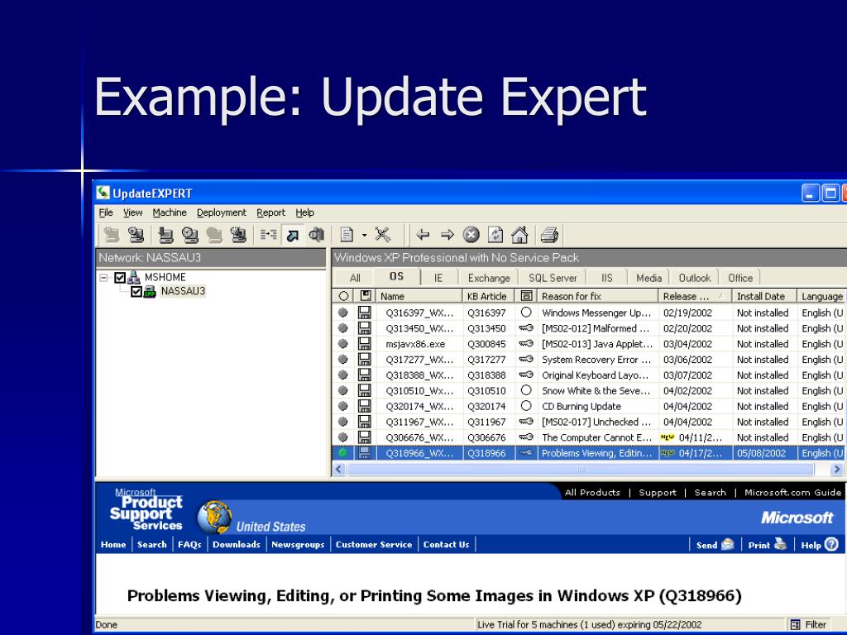Viewport: 847px width, 635px height.
Task: Switch to the Office tab
Action: [740, 278]
